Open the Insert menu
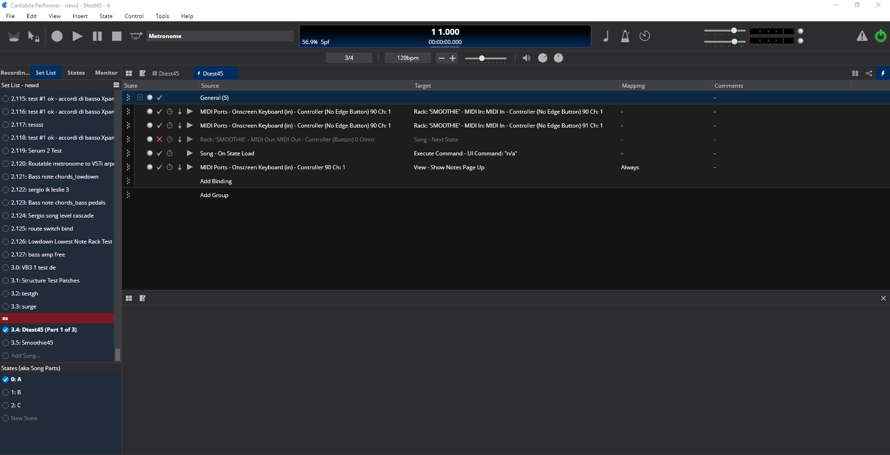The image size is (890, 455). [x=80, y=16]
